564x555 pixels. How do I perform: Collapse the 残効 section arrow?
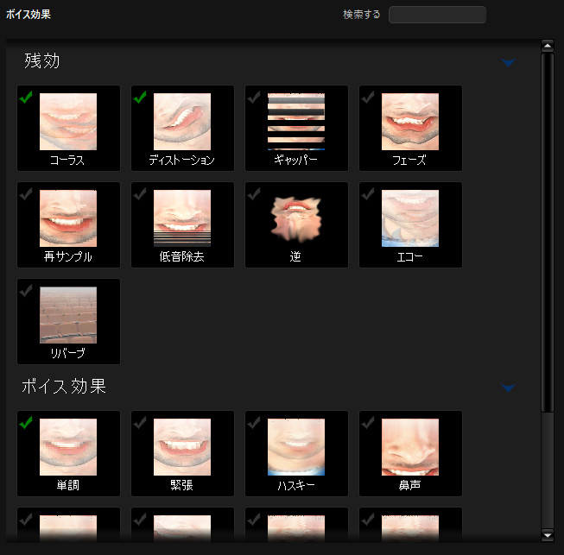click(508, 62)
